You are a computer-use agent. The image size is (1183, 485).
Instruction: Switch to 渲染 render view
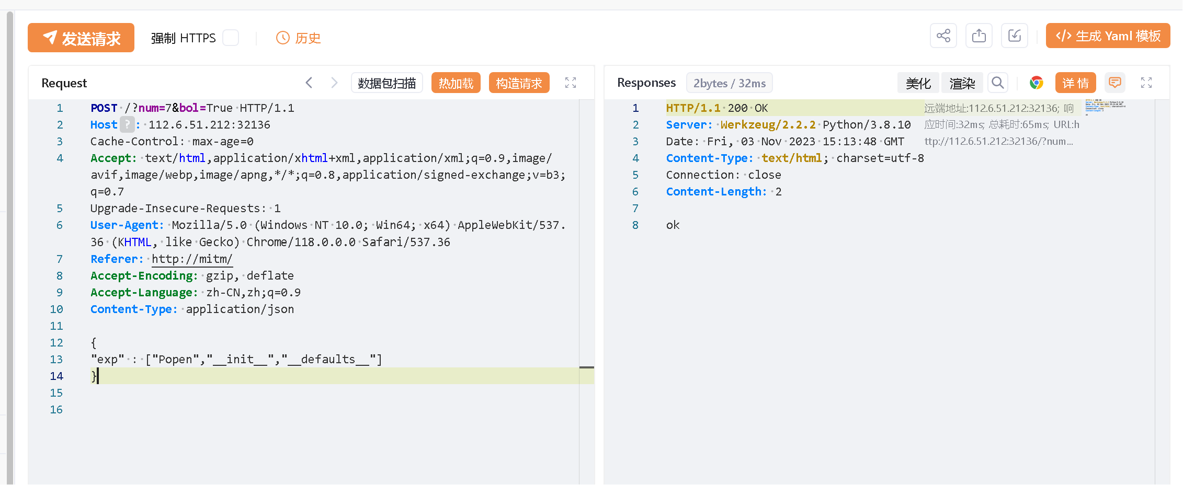click(962, 83)
